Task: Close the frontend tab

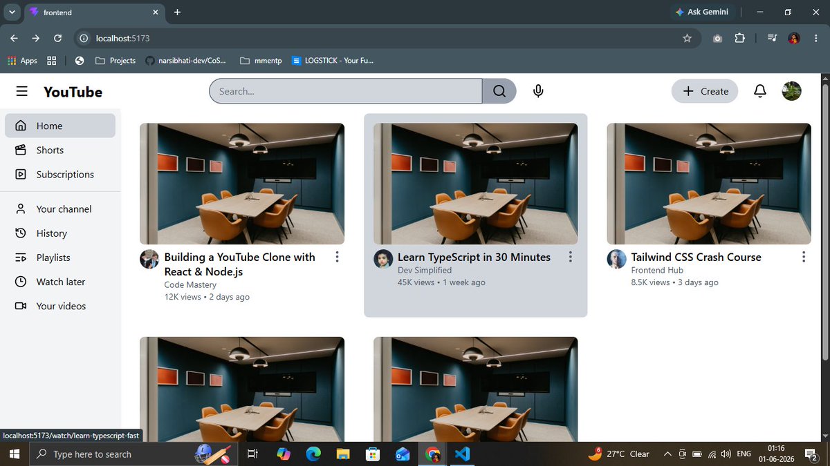Action: [x=155, y=12]
